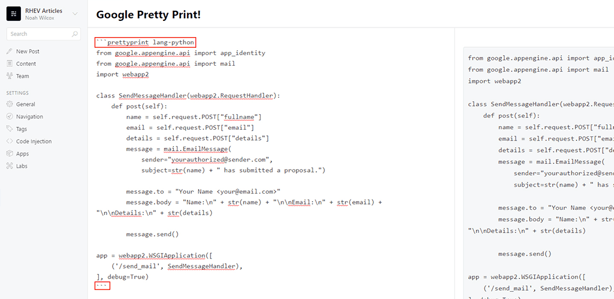The height and width of the screenshot is (299, 614).
Task: Expand the RHEV Articles account chevron
Action: click(75, 14)
